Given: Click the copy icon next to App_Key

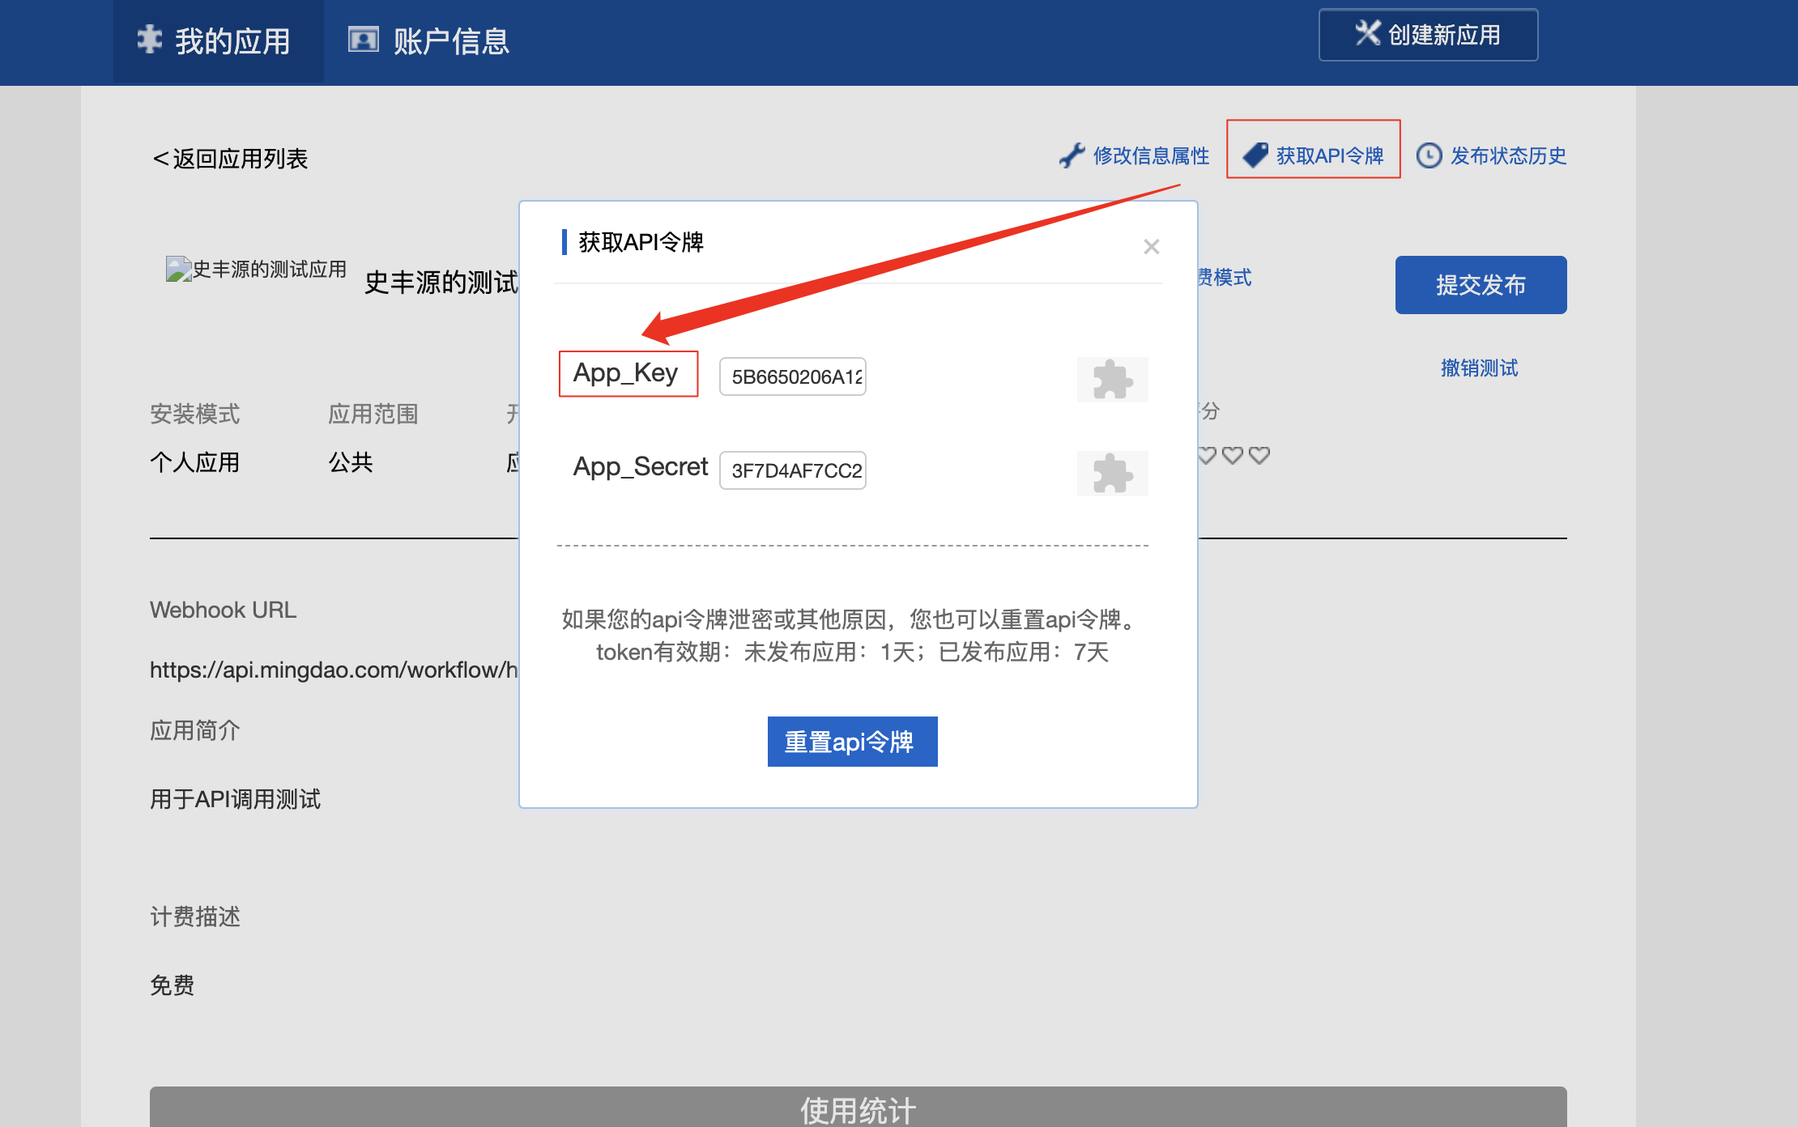Looking at the screenshot, I should [x=1112, y=379].
